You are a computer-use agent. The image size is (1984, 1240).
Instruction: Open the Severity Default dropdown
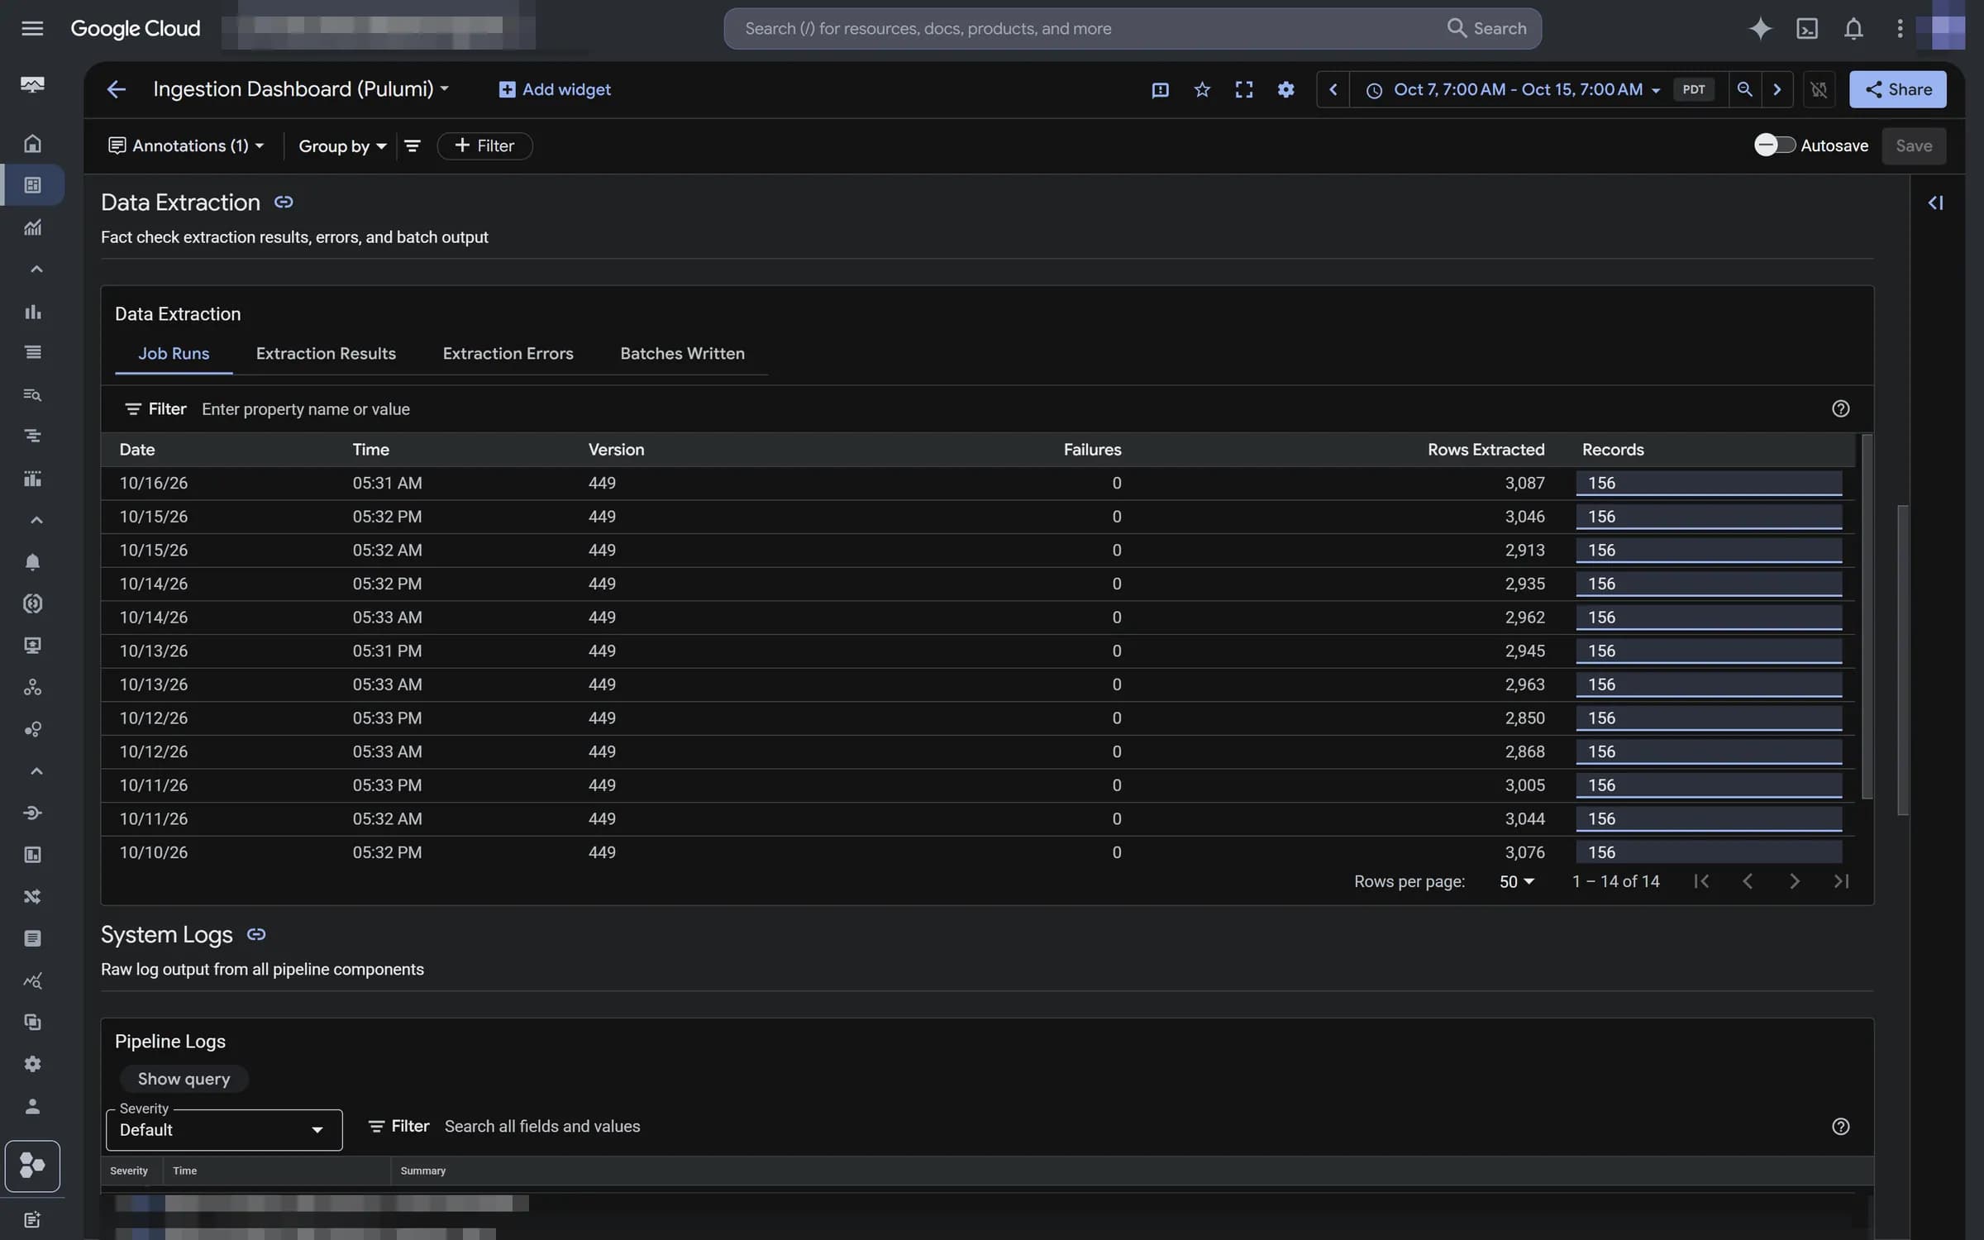tap(224, 1129)
